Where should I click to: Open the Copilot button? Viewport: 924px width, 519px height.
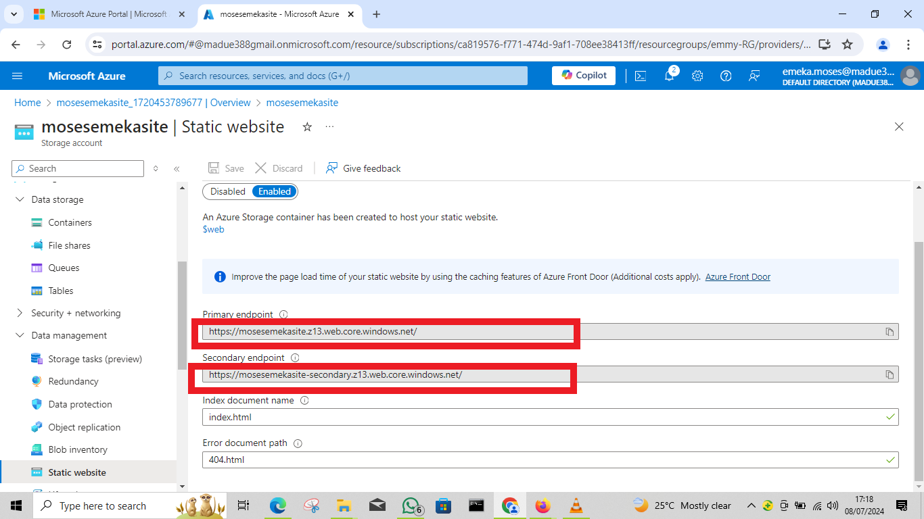[584, 76]
